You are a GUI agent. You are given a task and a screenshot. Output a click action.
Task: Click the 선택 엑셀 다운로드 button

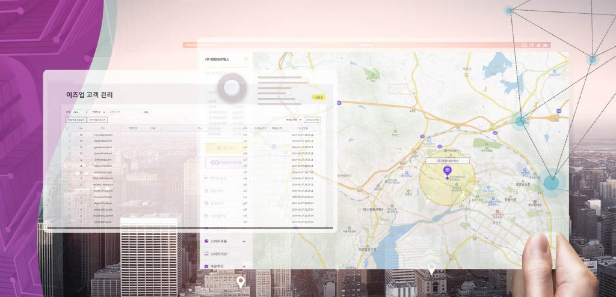tap(97, 120)
